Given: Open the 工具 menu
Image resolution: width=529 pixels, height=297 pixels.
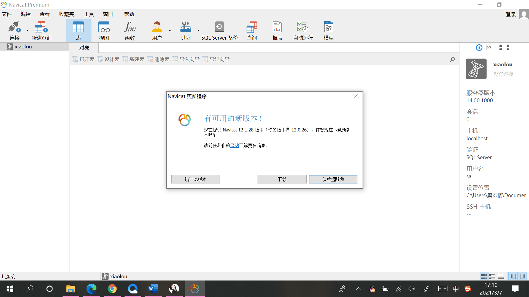Looking at the screenshot, I should coord(89,14).
